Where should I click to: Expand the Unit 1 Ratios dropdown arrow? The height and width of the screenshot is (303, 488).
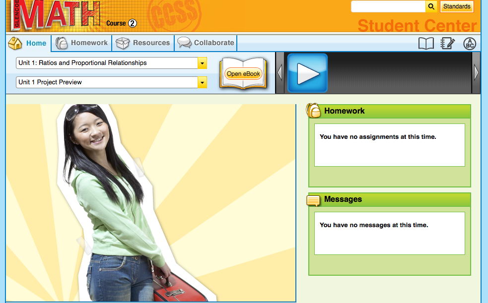tap(202, 63)
